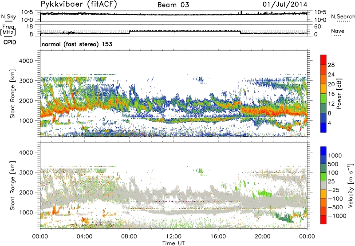Click the date 01/Jul/2014
This screenshot has height=246, width=355.
click(285, 4)
